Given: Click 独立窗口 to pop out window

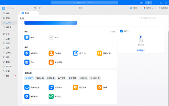Looking at the screenshot, I should tap(163, 8).
